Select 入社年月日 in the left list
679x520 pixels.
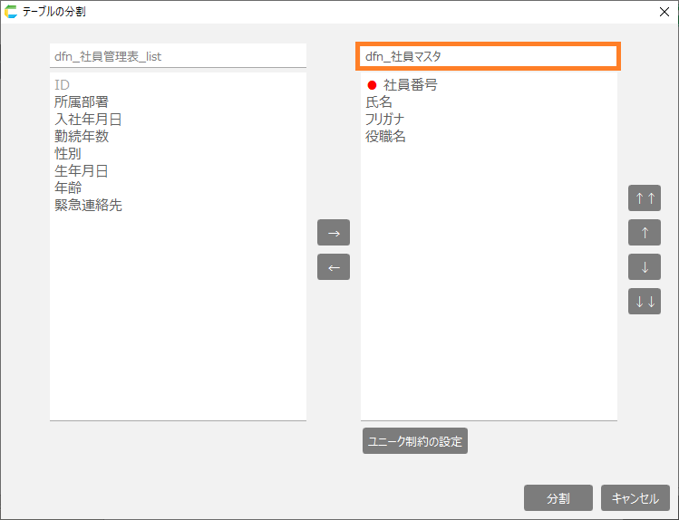coord(88,120)
